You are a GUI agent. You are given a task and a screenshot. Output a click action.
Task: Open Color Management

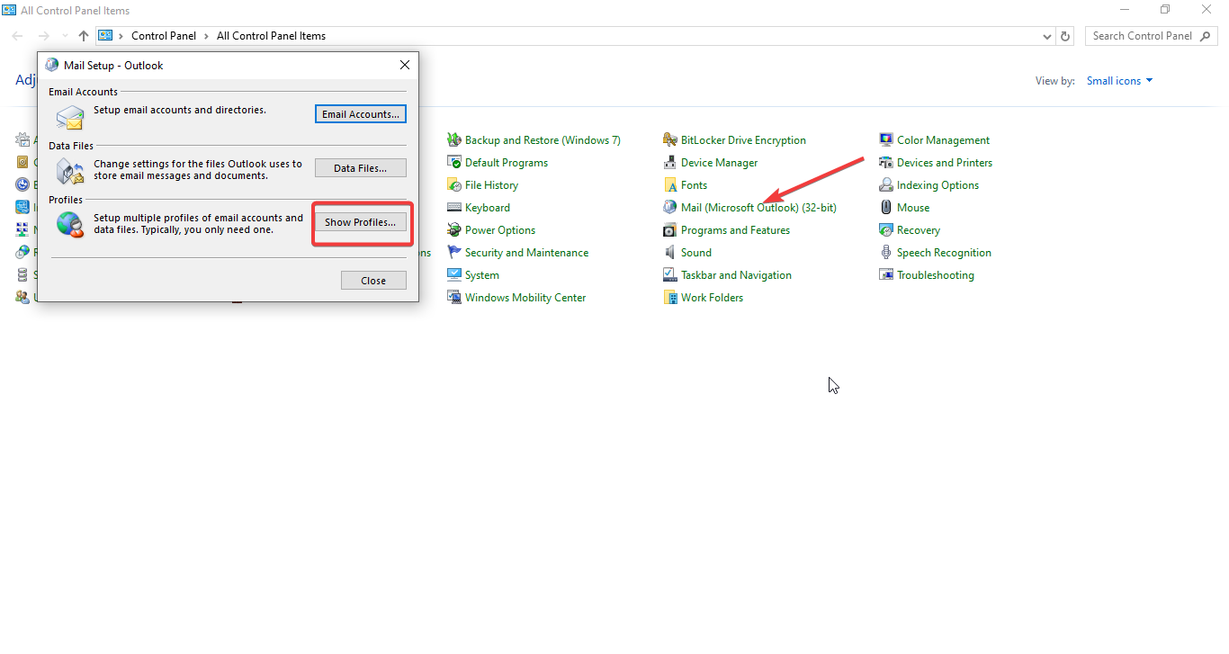coord(942,139)
